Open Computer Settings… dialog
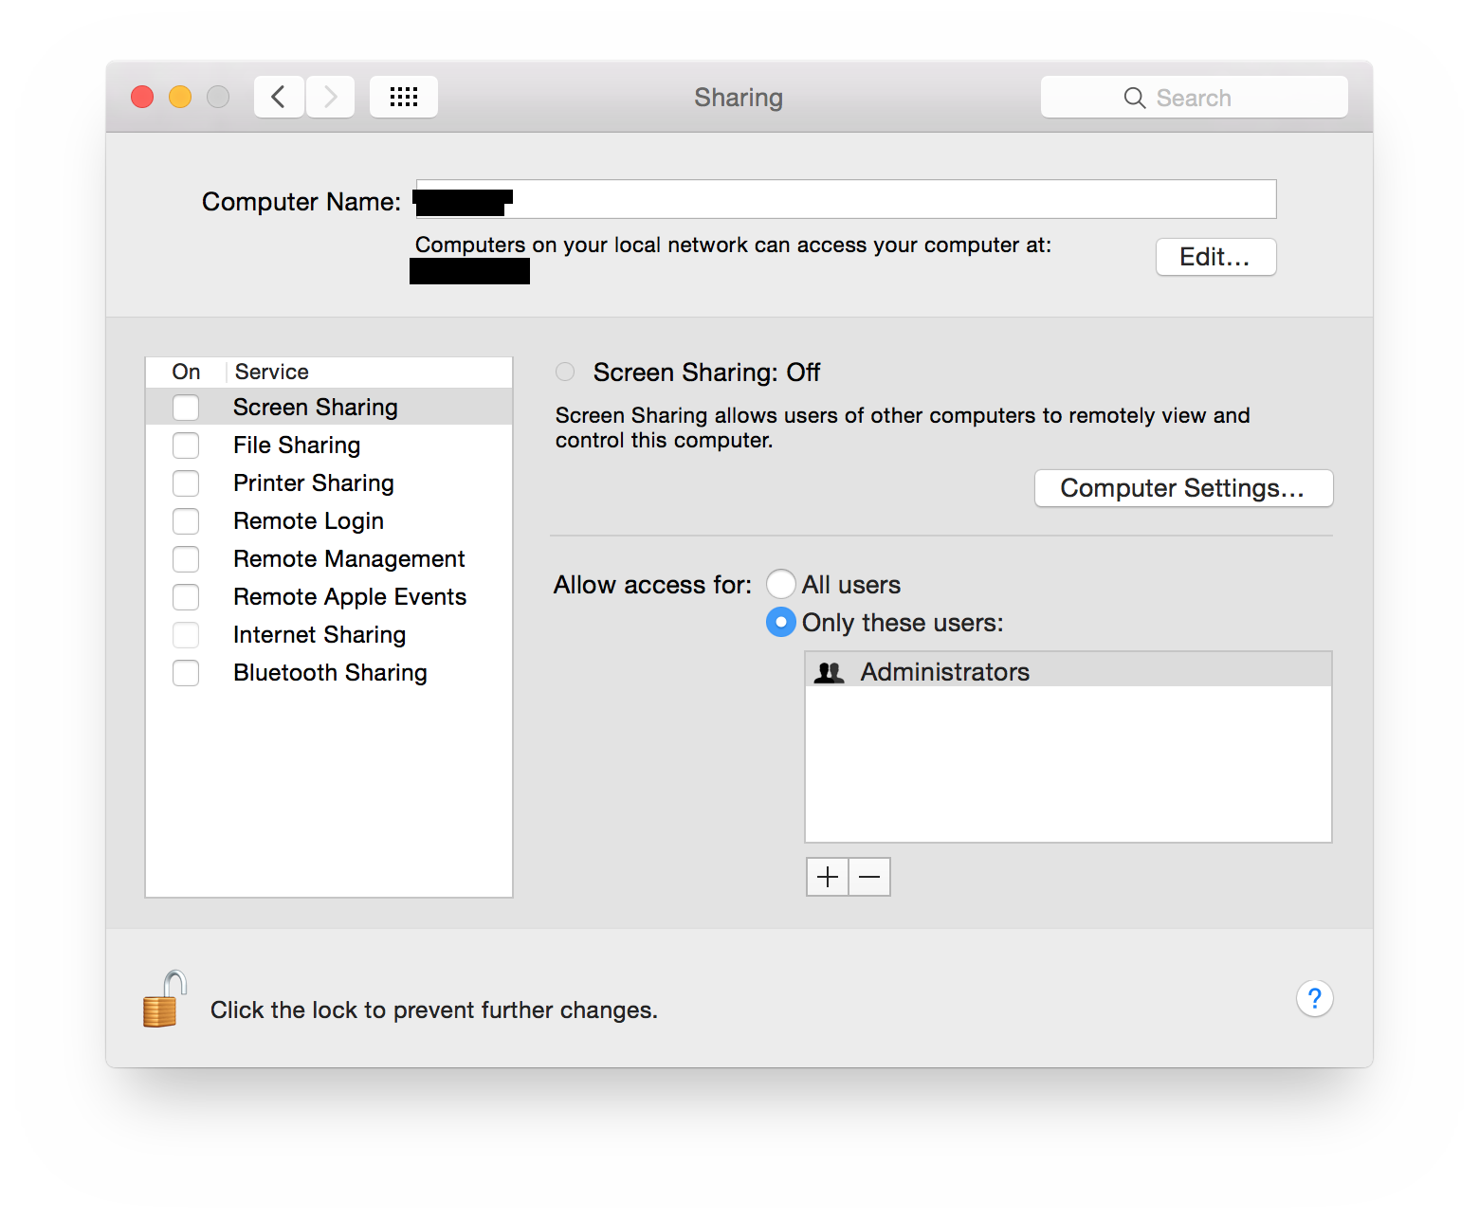 (x=1182, y=488)
